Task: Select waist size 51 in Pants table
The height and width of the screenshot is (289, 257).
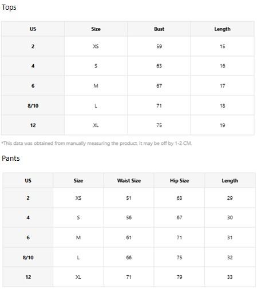Action: click(129, 198)
